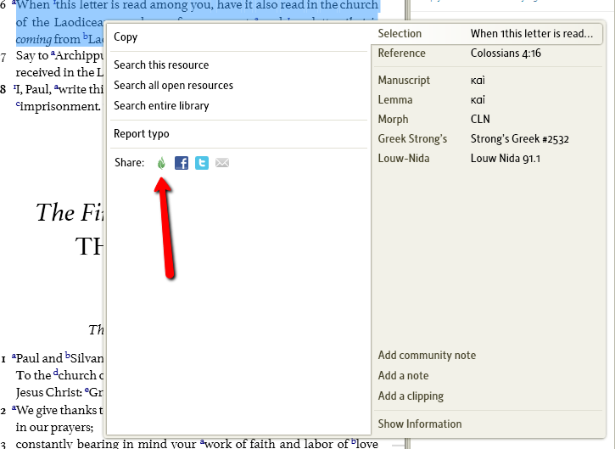Select Greek Strong's #2532 entry
615x449 pixels.
tap(489, 139)
